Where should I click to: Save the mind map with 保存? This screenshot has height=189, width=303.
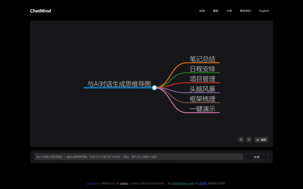point(261,140)
